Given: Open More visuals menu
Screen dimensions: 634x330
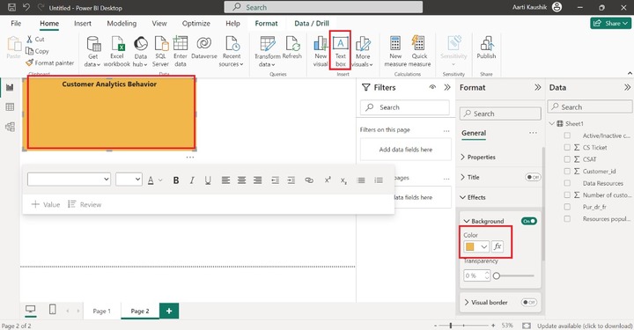Looking at the screenshot, I should pos(363,51).
